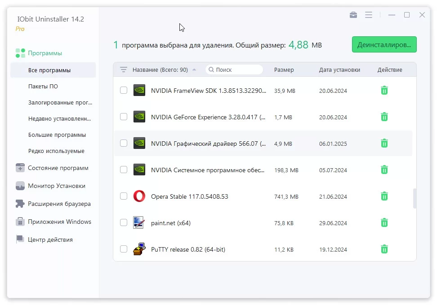The width and height of the screenshot is (437, 305).
Task: Open Все программы category
Action: pos(53,70)
